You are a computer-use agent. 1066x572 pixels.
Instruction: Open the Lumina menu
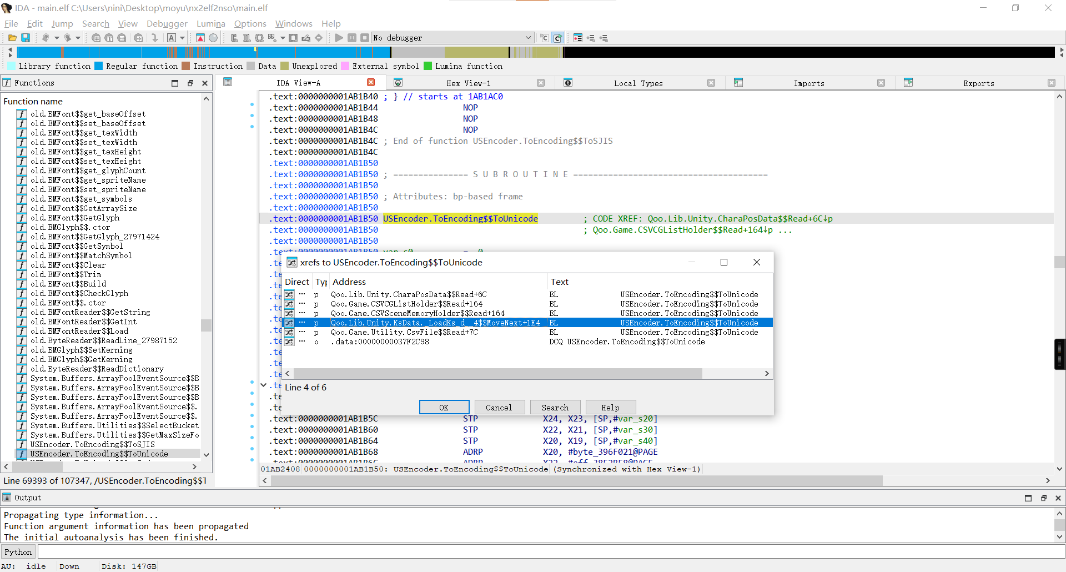(210, 23)
